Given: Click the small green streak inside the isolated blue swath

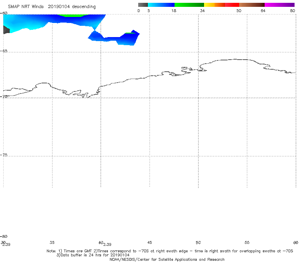Looking at the screenshot, I should point(130,33).
